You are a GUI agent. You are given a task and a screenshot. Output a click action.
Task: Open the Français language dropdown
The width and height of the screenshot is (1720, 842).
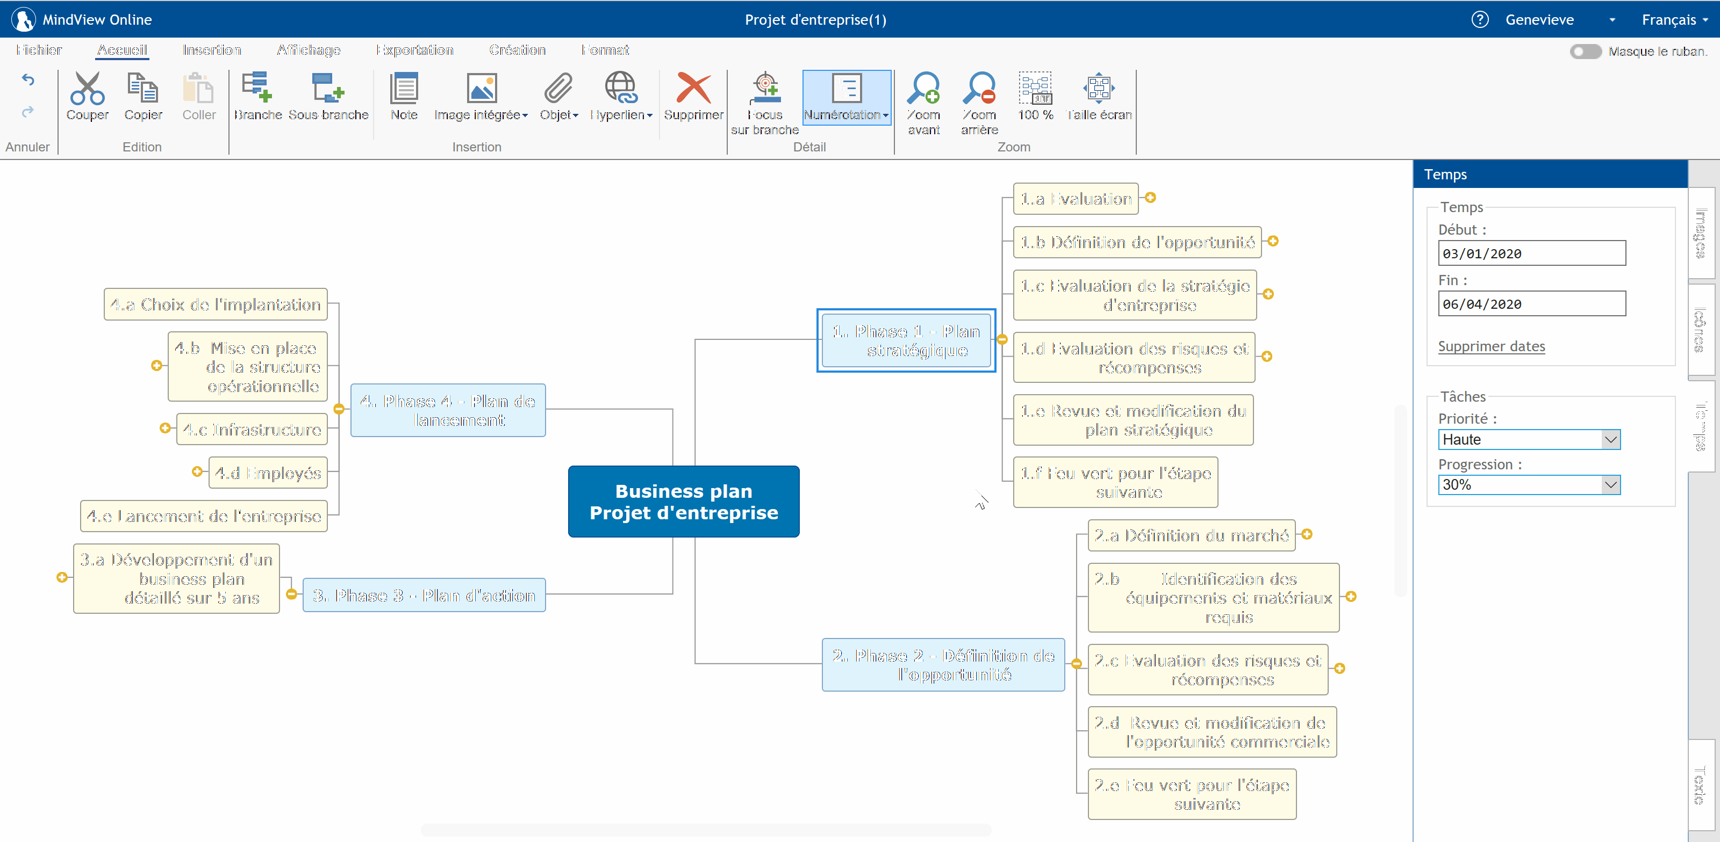click(1675, 20)
